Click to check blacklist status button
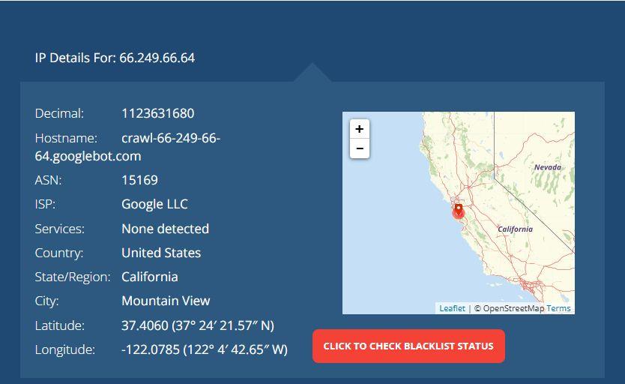Screen dimensions: 625x384 408,346
